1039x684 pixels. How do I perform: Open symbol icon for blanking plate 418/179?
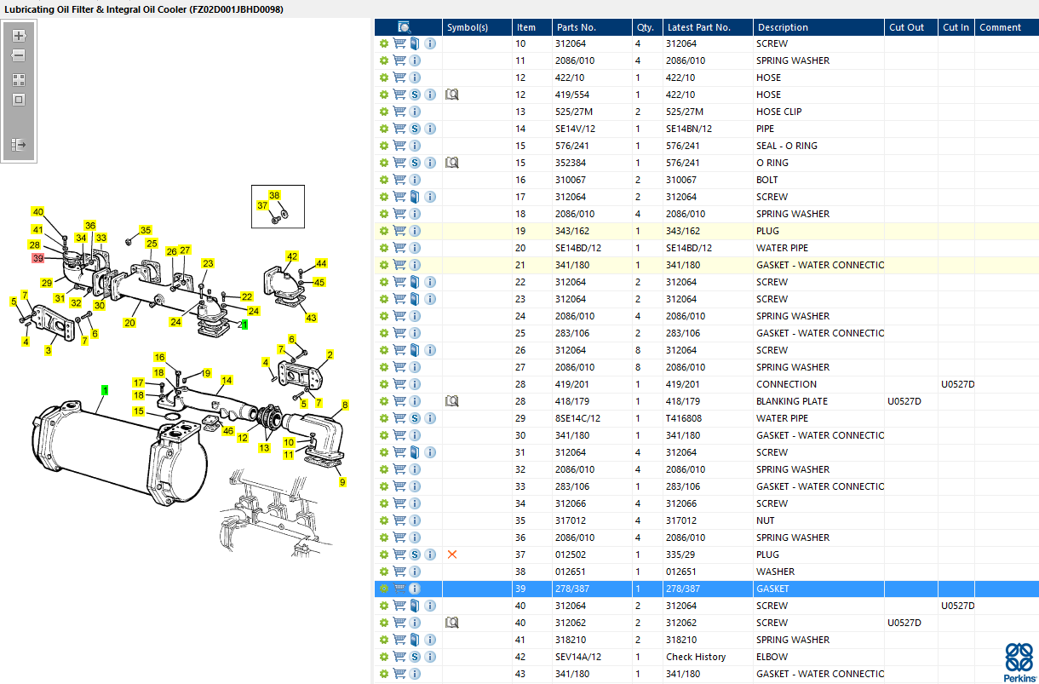[x=452, y=401]
